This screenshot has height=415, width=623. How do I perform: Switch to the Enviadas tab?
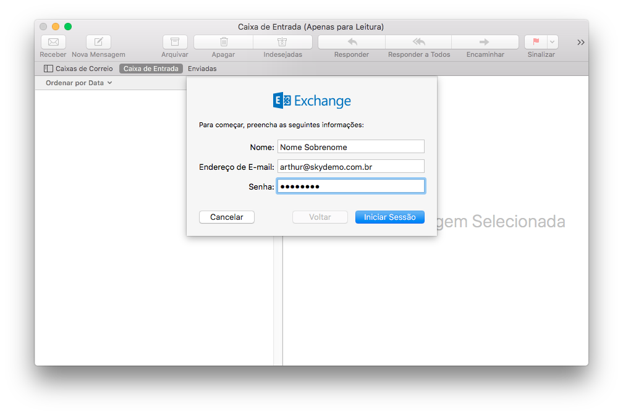[202, 69]
